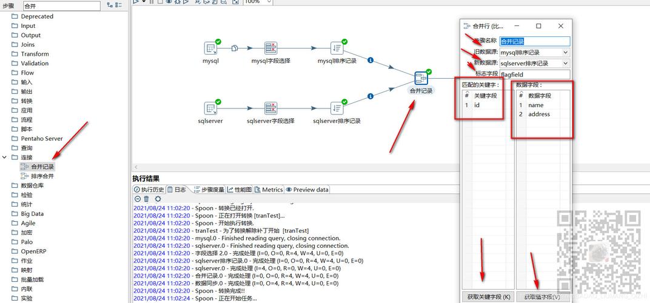Collapse the 连接 folder in tree
Screen dimensions: 650x303
pyautogui.click(x=5, y=158)
